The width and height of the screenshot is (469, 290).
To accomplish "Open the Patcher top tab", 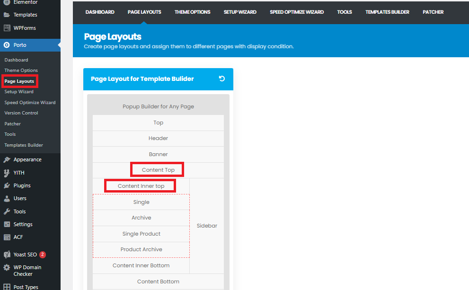I will (433, 12).
